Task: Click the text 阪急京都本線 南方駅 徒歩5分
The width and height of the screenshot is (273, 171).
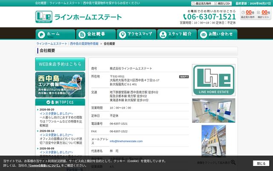Action: click(128, 96)
